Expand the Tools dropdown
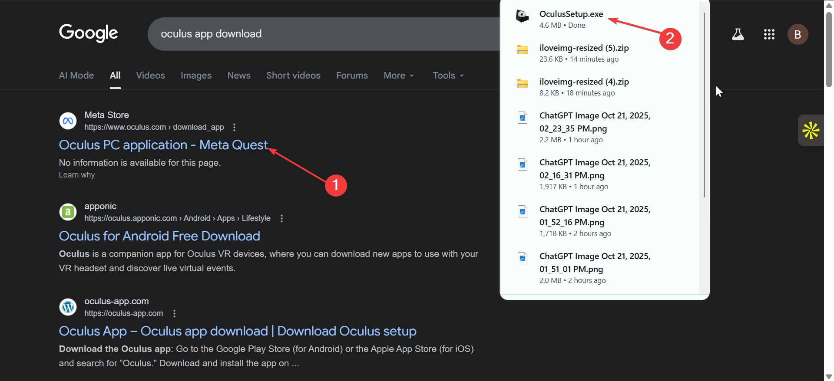834x381 pixels. tap(448, 76)
